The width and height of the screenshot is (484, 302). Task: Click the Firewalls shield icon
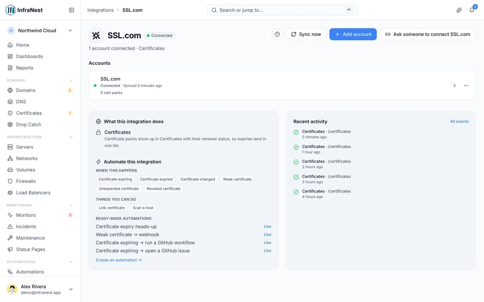(x=10, y=181)
